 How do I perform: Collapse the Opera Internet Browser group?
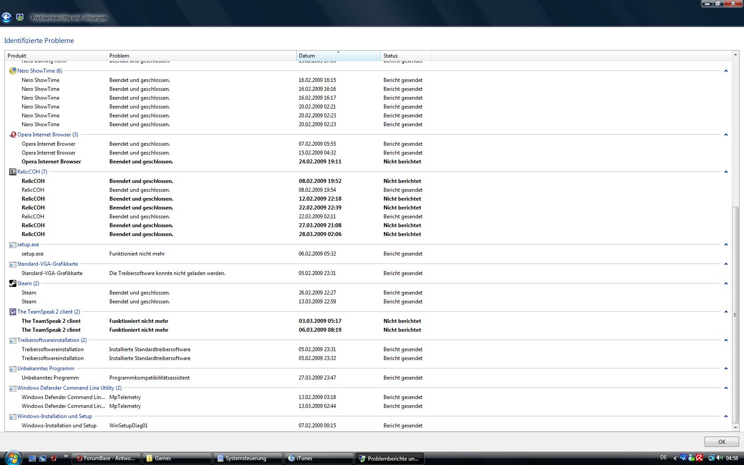click(726, 135)
